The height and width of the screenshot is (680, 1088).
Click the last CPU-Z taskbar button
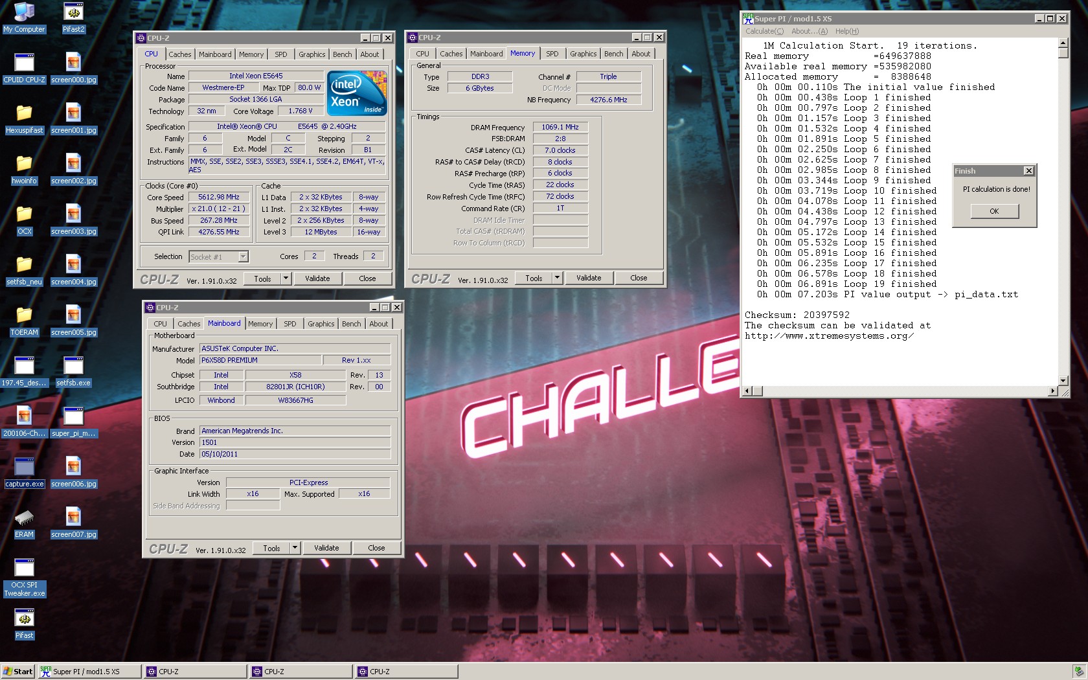(407, 672)
